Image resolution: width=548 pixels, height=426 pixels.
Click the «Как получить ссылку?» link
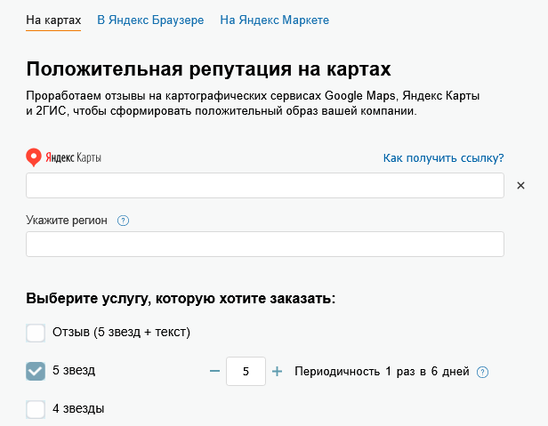pos(444,158)
